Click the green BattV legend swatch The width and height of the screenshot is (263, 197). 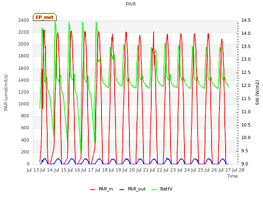pyautogui.click(x=155, y=190)
